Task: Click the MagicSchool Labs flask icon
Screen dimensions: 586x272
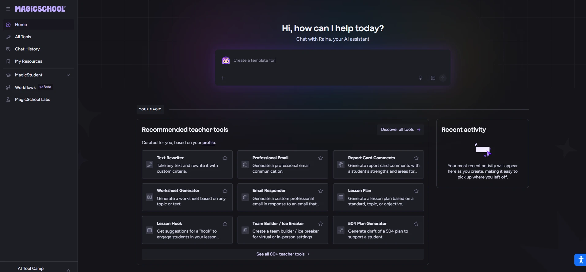Action: 8,100
